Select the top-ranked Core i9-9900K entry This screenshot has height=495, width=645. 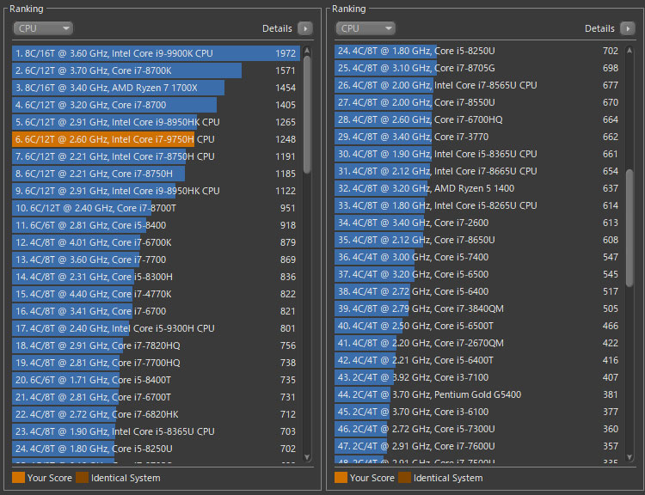[x=155, y=53]
